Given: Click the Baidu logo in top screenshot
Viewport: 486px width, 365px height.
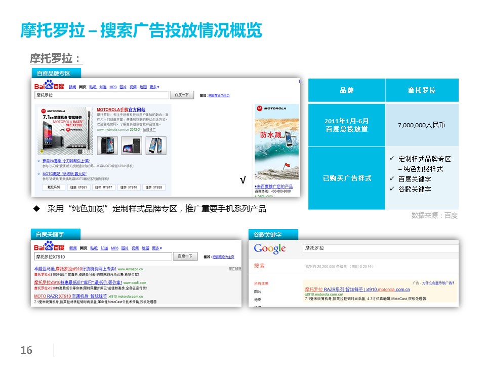Looking at the screenshot, I should (x=49, y=86).
